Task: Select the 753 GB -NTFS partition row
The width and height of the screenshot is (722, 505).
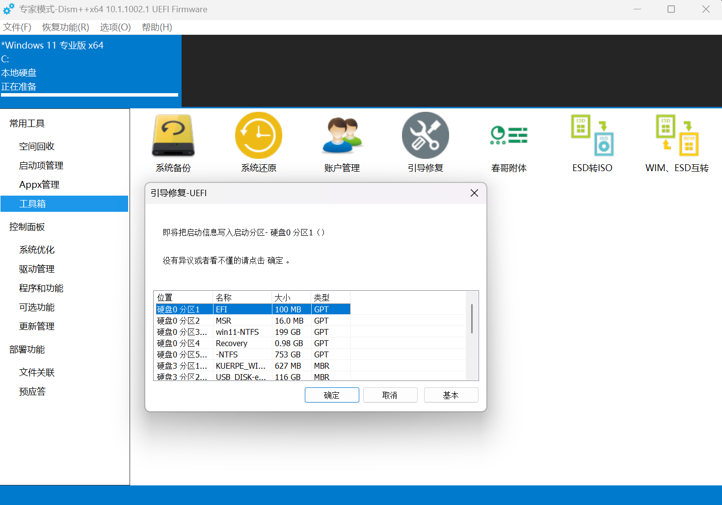Action: click(253, 354)
